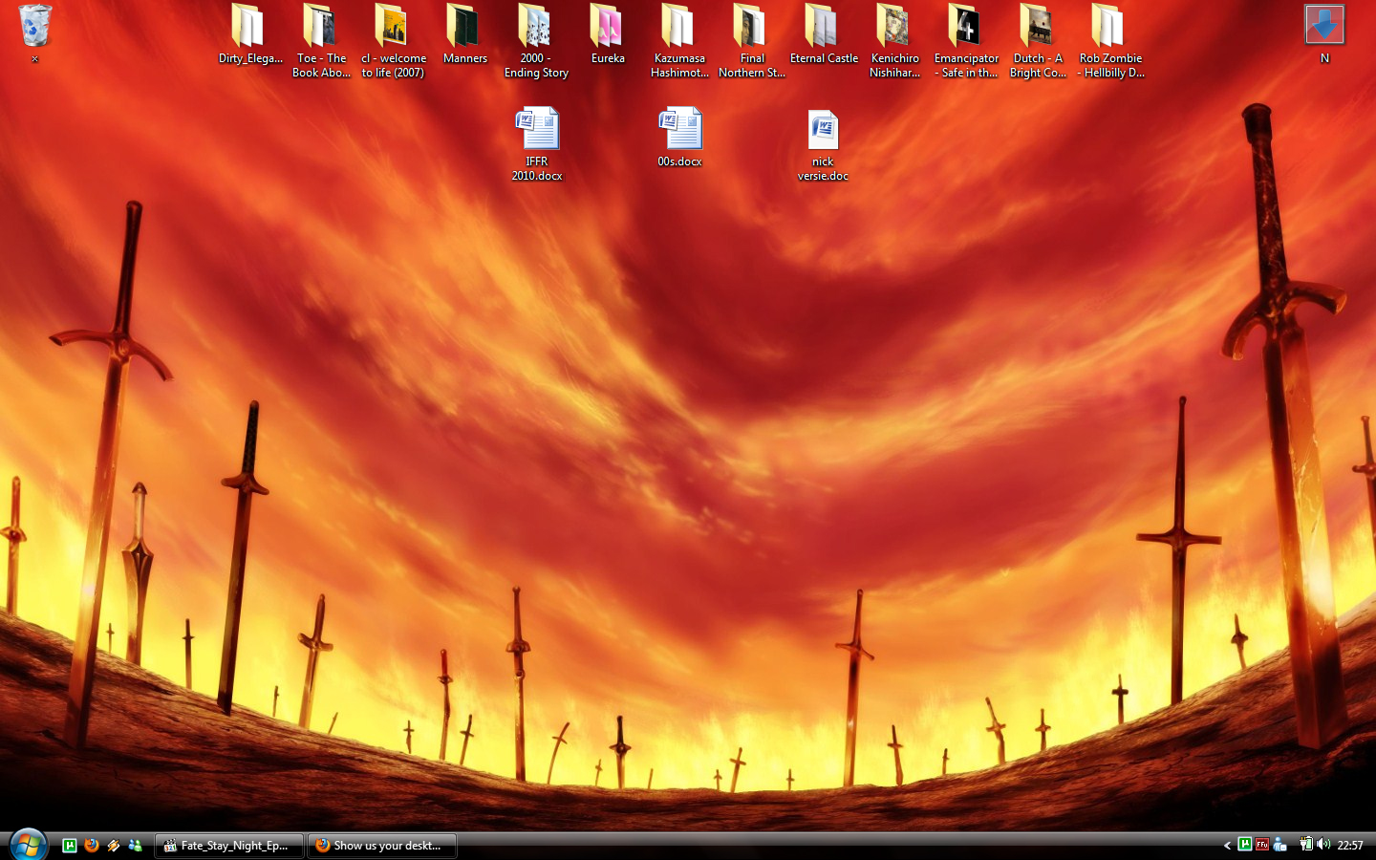Expand hidden system tray icons arrow
The image size is (1376, 860).
pos(1227,846)
